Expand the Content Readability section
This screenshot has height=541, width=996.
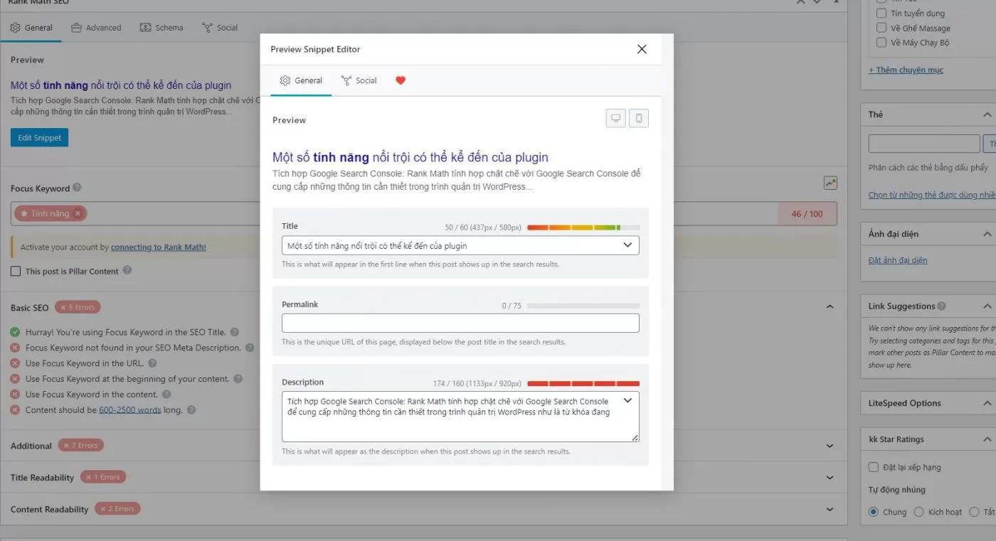[830, 509]
